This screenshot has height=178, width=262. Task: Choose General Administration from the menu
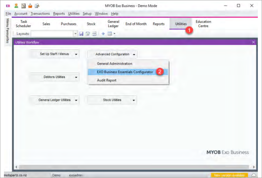pos(114,64)
